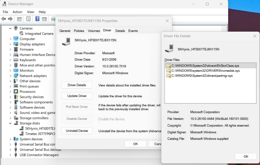Viewport: 260px width, 165px height.
Task: Click the Uninstall Device button
Action: [x=77, y=131]
